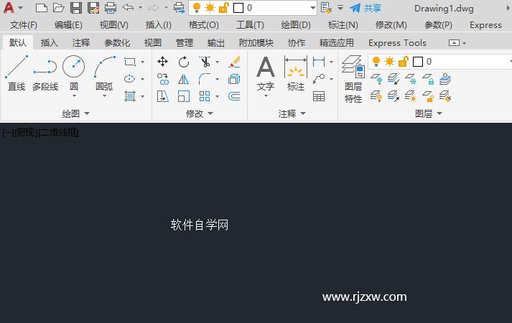Toggle layer freeze sun in ribbon layer box
Image resolution: width=512 pixels, height=323 pixels.
pos(389,61)
